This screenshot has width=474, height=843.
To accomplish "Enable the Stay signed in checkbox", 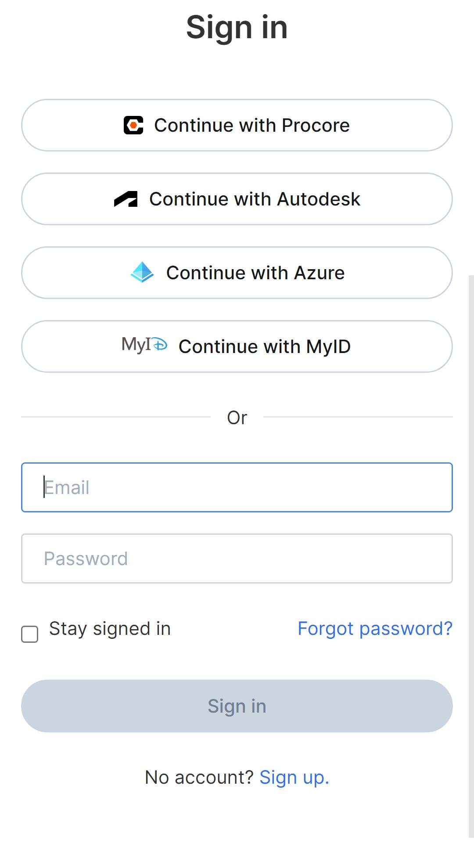I will pyautogui.click(x=30, y=634).
